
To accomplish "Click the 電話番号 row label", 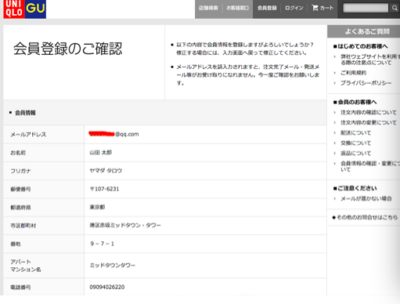I will [20, 288].
